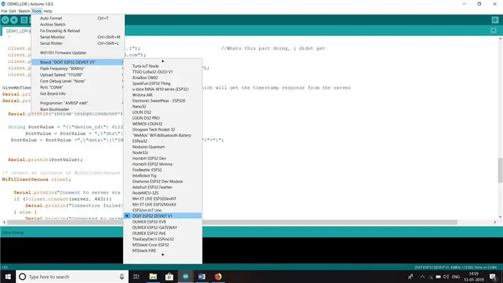Open the Windows Start menu
This screenshot has width=503, height=283.
click(x=8, y=277)
